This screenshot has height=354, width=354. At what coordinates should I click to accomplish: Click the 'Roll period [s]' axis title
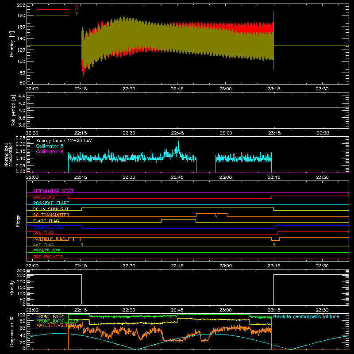coord(13,110)
